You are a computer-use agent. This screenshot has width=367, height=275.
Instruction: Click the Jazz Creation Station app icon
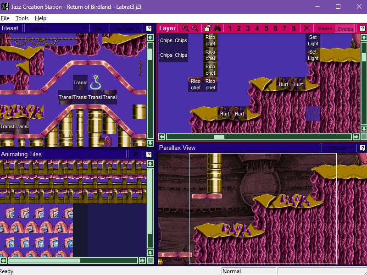click(x=5, y=6)
